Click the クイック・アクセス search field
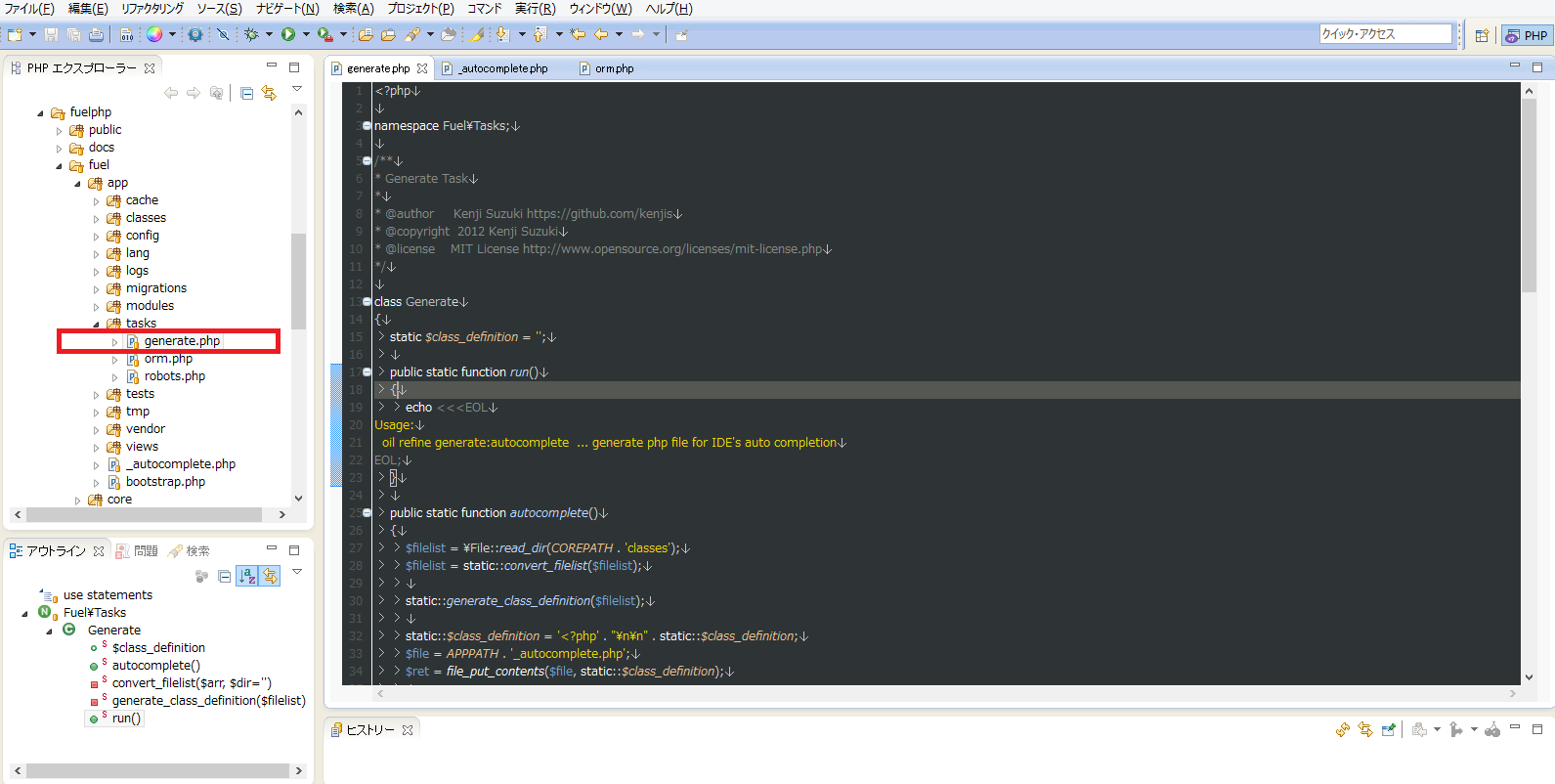The height and width of the screenshot is (784, 1555). tap(1385, 34)
